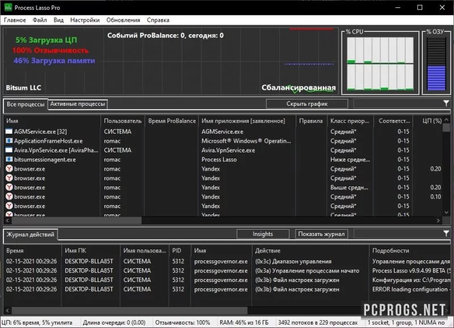The width and height of the screenshot is (454, 328).
Task: Click the Скрыть график button
Action: pos(307,104)
